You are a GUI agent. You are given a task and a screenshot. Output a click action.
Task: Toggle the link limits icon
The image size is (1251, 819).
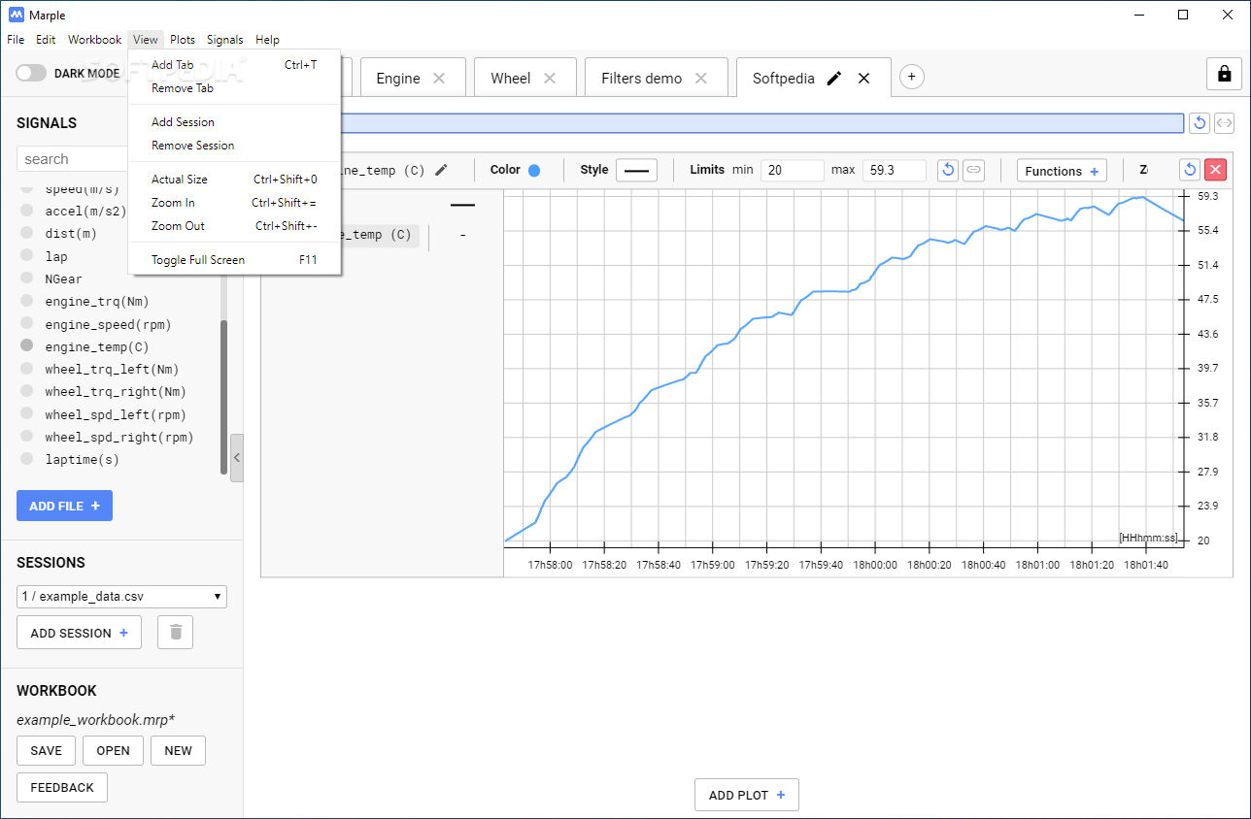coord(973,170)
